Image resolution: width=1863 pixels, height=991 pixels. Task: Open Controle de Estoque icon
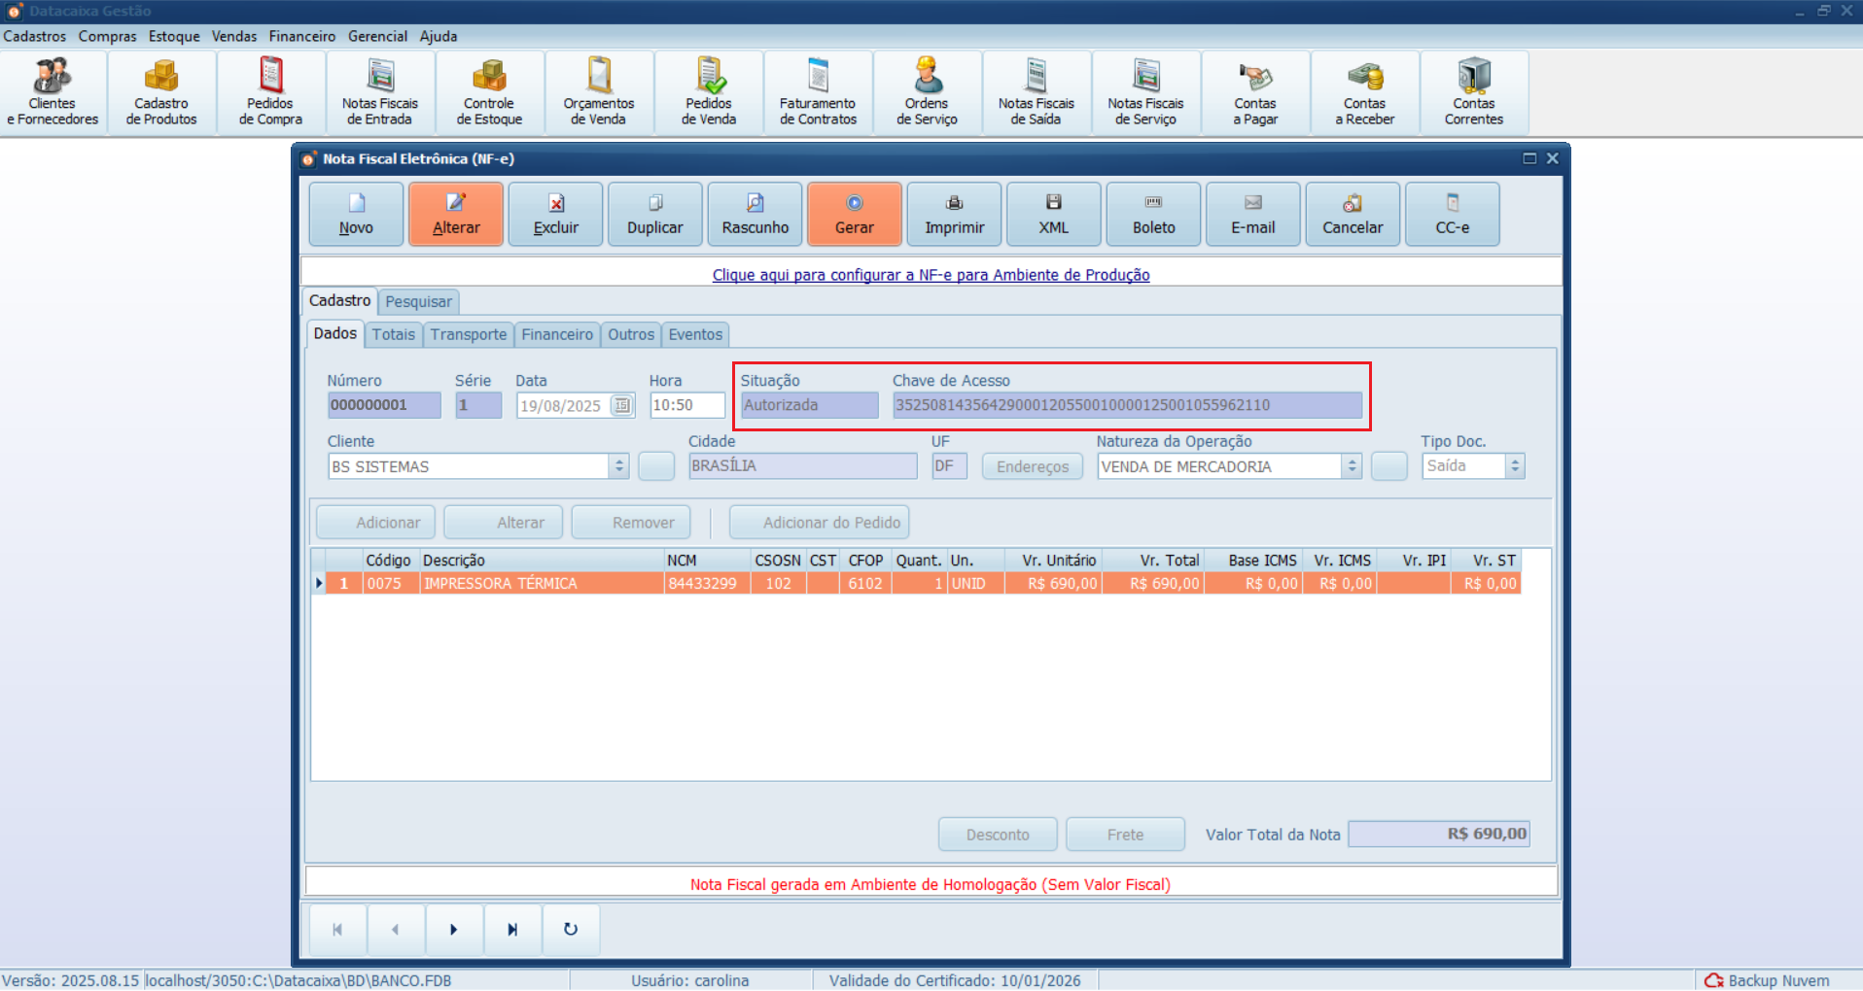[489, 93]
